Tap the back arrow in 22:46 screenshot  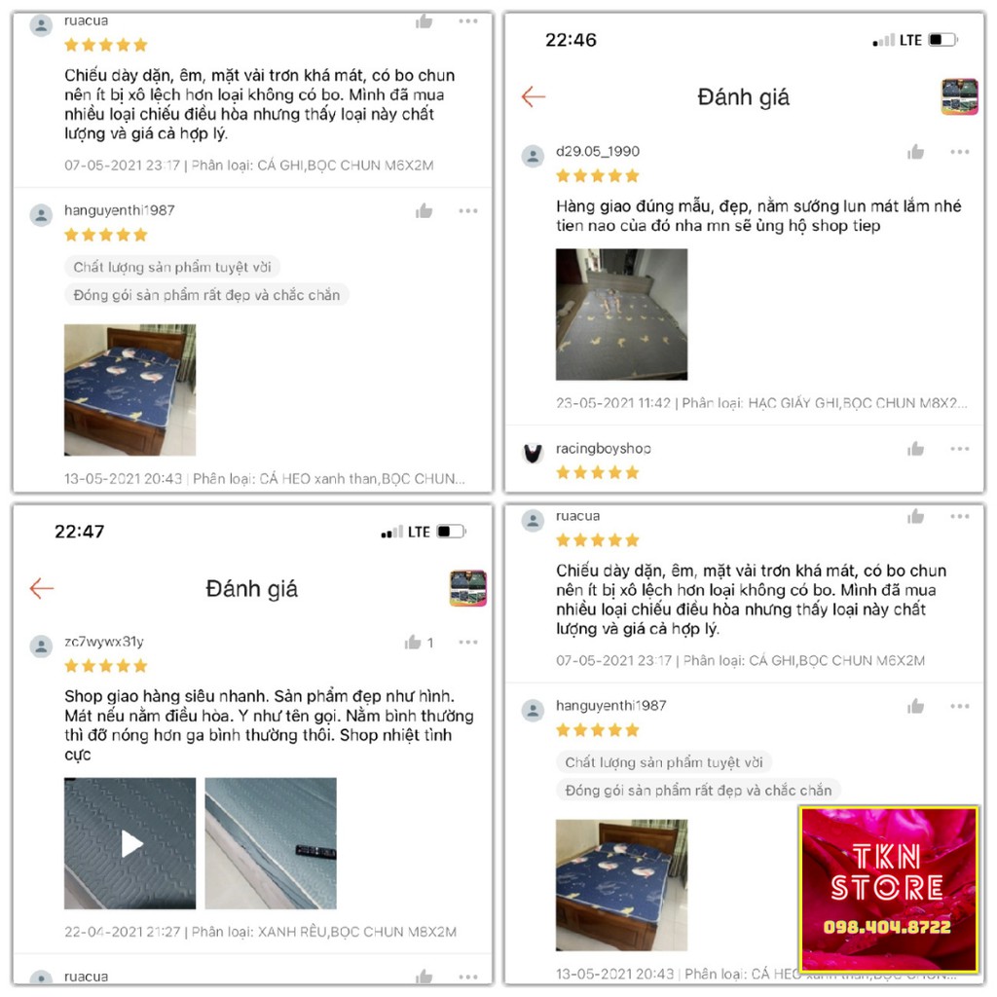533,96
